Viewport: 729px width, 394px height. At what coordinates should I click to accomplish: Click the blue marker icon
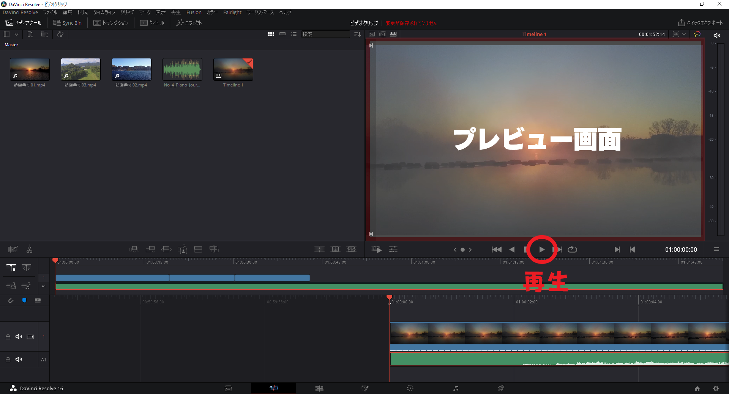pyautogui.click(x=24, y=300)
